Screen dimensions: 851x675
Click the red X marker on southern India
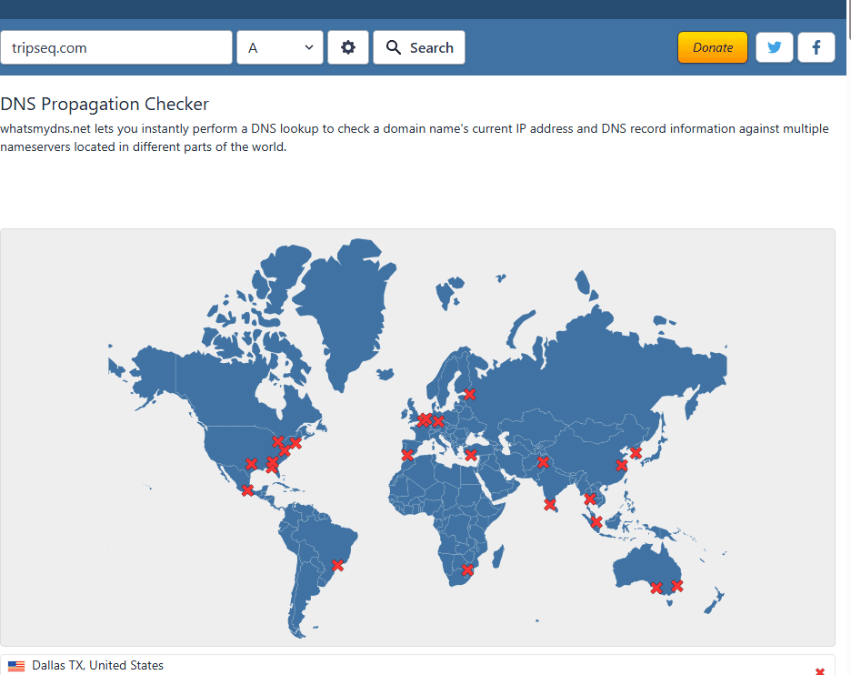point(550,505)
